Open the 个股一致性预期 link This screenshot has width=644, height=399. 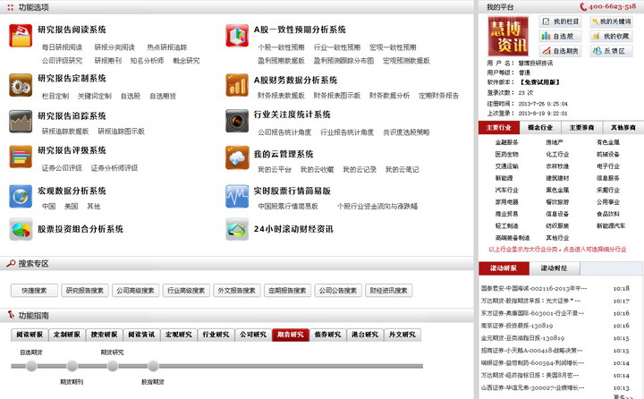click(x=282, y=47)
